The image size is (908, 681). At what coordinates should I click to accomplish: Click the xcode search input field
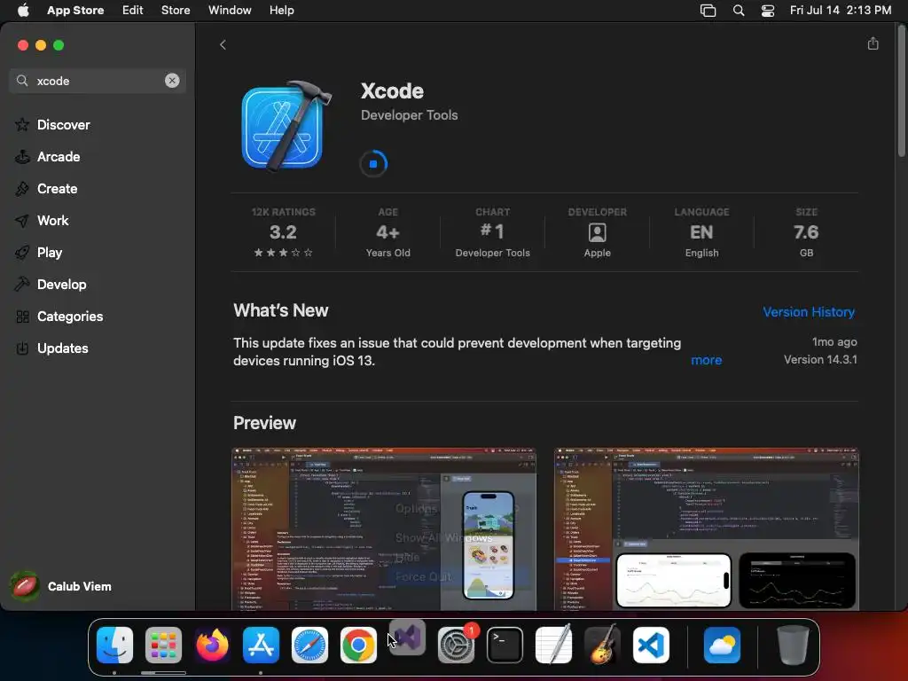coord(96,81)
